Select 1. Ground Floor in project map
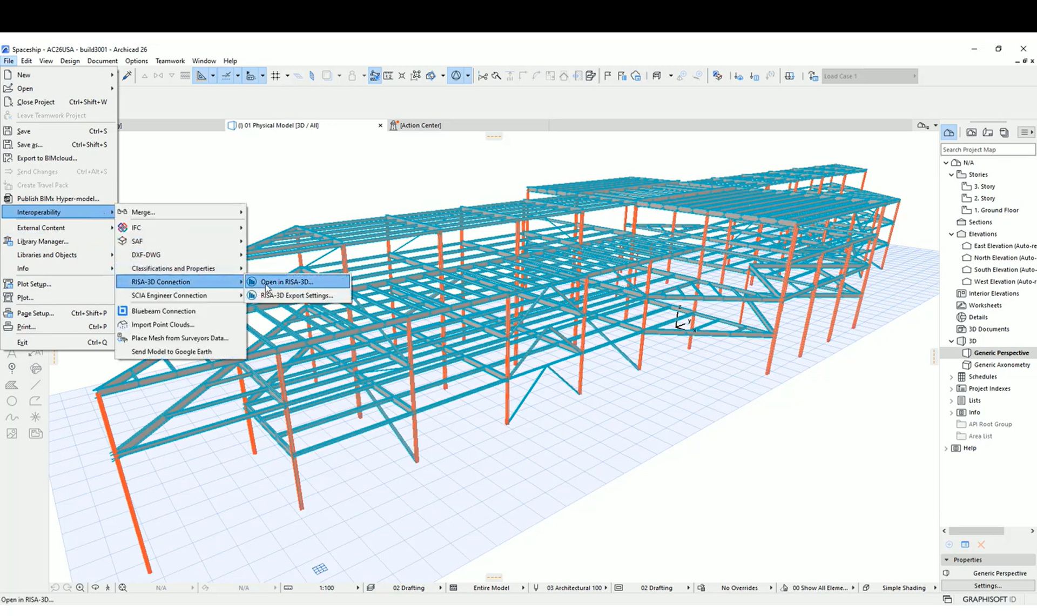1037x616 pixels. pos(996,210)
